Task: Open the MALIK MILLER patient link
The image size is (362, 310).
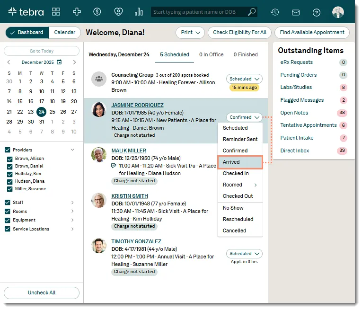Action: pyautogui.click(x=129, y=151)
